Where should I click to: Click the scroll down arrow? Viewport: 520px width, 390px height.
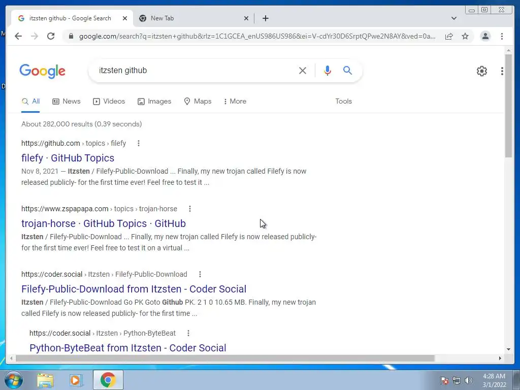tap(508, 349)
